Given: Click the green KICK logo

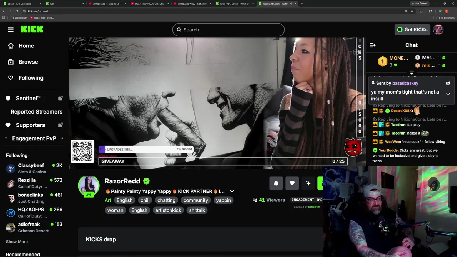Looking at the screenshot, I should (32, 30).
